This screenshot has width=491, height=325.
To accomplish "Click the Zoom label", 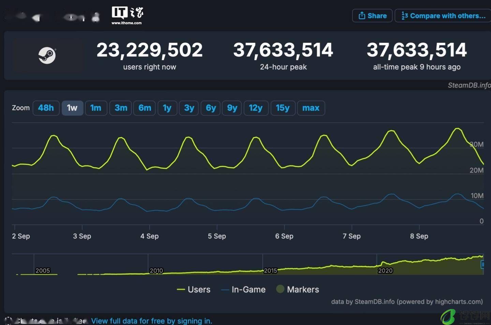I will click(x=21, y=108).
